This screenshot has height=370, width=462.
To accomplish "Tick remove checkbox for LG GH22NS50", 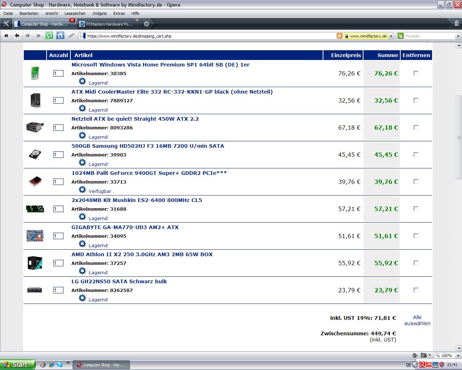I will (416, 290).
